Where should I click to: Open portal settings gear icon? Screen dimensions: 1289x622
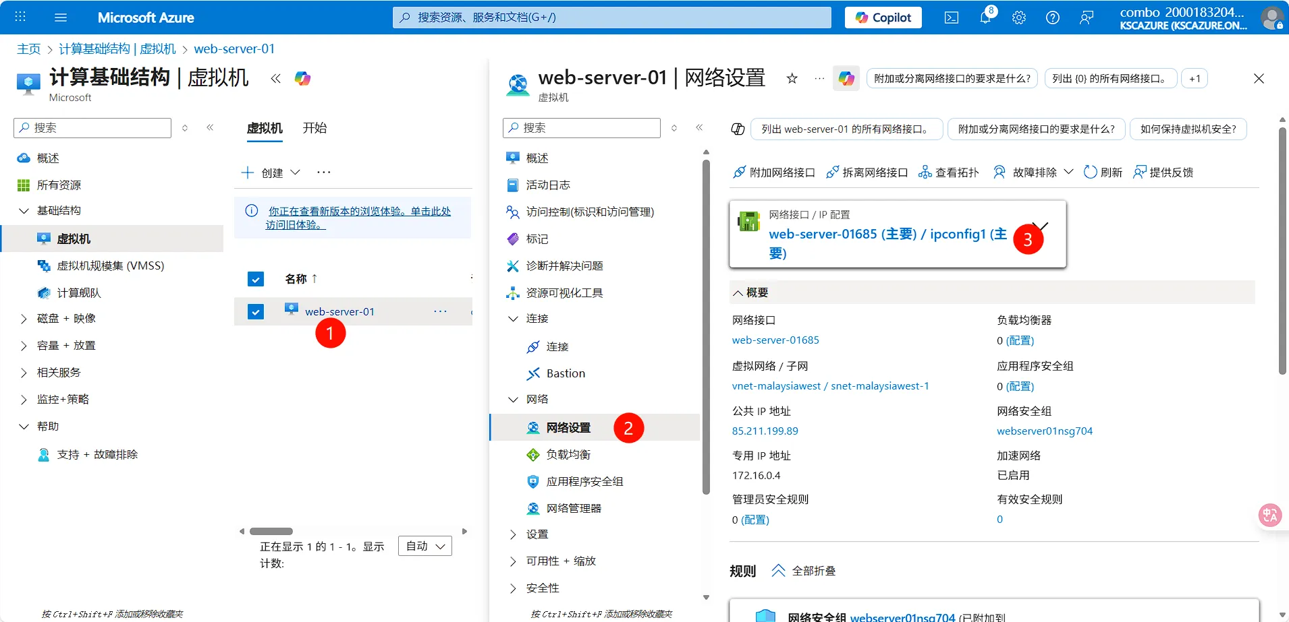tap(1019, 18)
